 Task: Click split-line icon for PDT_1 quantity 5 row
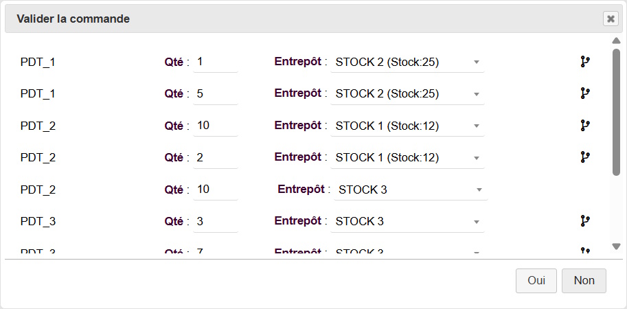pyautogui.click(x=585, y=93)
